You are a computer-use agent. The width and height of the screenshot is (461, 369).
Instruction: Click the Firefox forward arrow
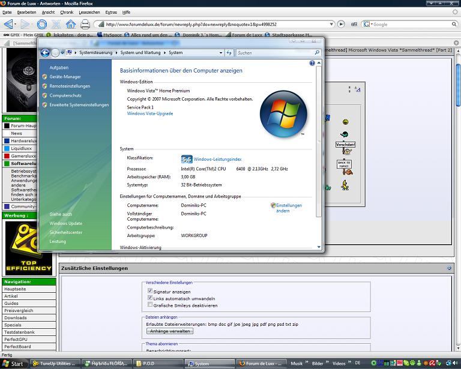pos(25,24)
